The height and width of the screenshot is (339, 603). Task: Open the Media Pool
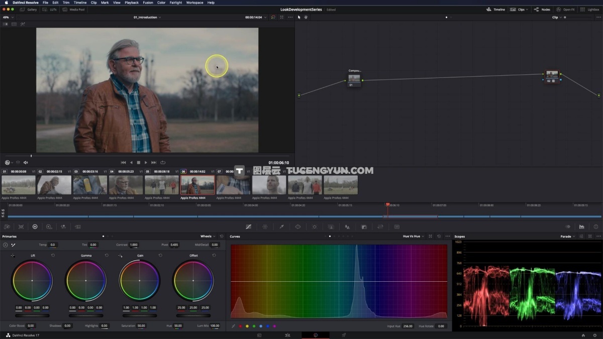pos(74,10)
